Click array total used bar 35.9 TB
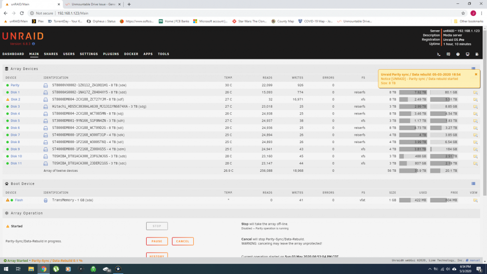 [x=413, y=171]
